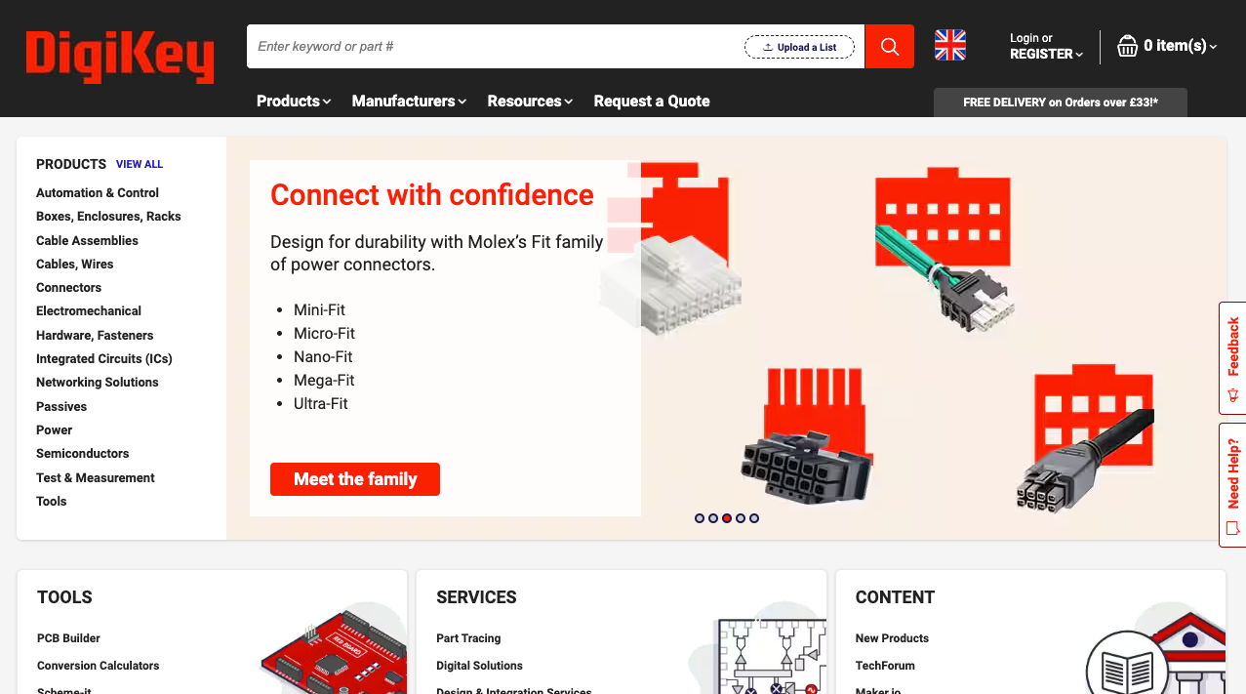Open Cables, Wires category
The width and height of the screenshot is (1246, 694).
pos(74,264)
